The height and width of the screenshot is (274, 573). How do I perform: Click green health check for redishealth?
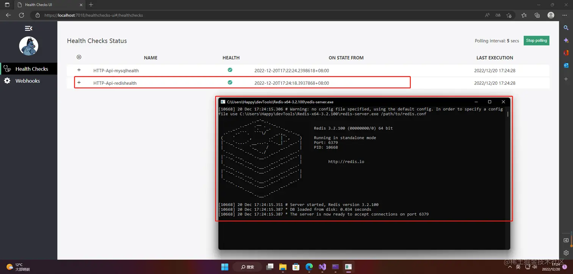[230, 83]
